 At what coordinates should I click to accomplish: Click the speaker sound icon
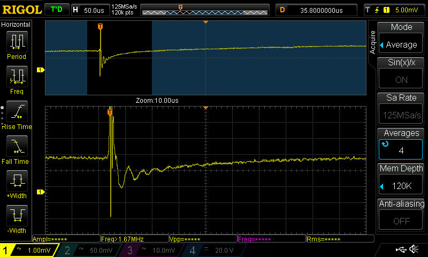414,249
